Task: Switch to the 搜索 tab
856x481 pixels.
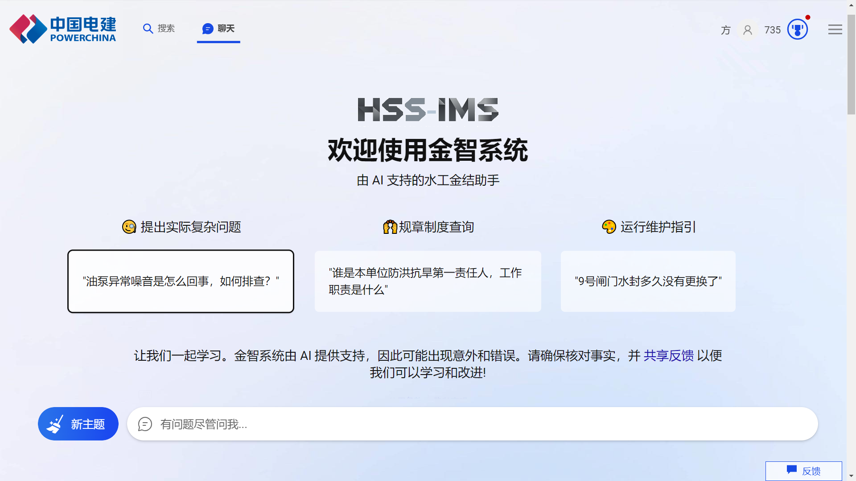Action: click(x=166, y=29)
